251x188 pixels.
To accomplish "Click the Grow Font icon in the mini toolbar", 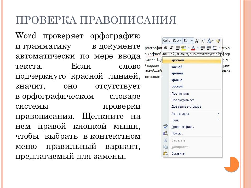I will (197, 41).
